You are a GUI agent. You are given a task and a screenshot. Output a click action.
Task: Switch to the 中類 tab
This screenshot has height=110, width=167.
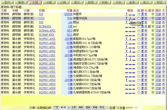pyautogui.click(x=49, y=2)
